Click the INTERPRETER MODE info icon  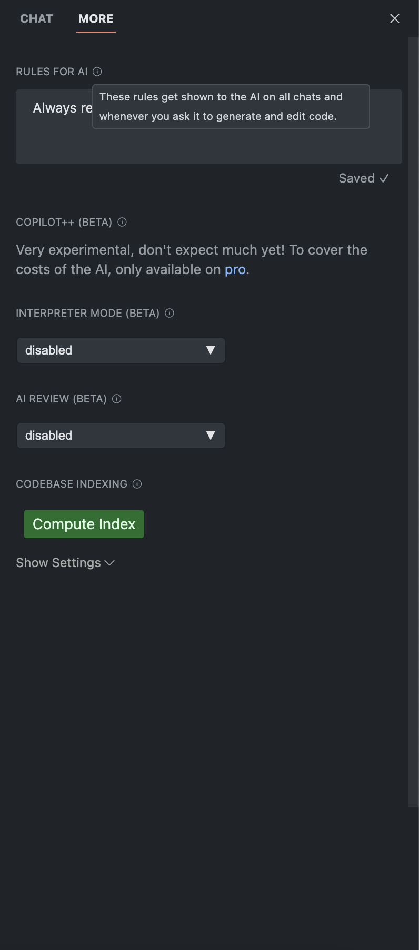(169, 313)
